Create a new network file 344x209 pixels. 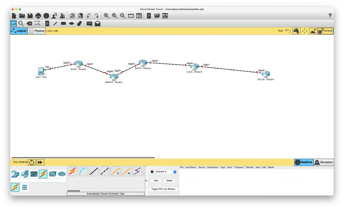coord(14,15)
